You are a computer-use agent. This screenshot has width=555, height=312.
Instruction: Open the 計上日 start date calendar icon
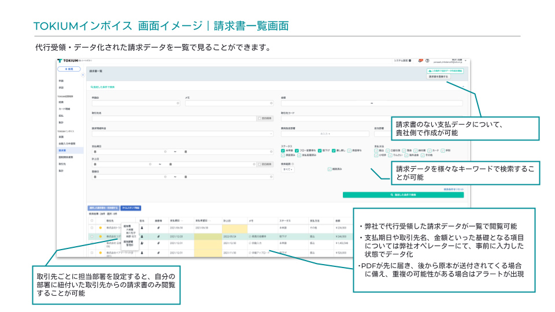95,164
